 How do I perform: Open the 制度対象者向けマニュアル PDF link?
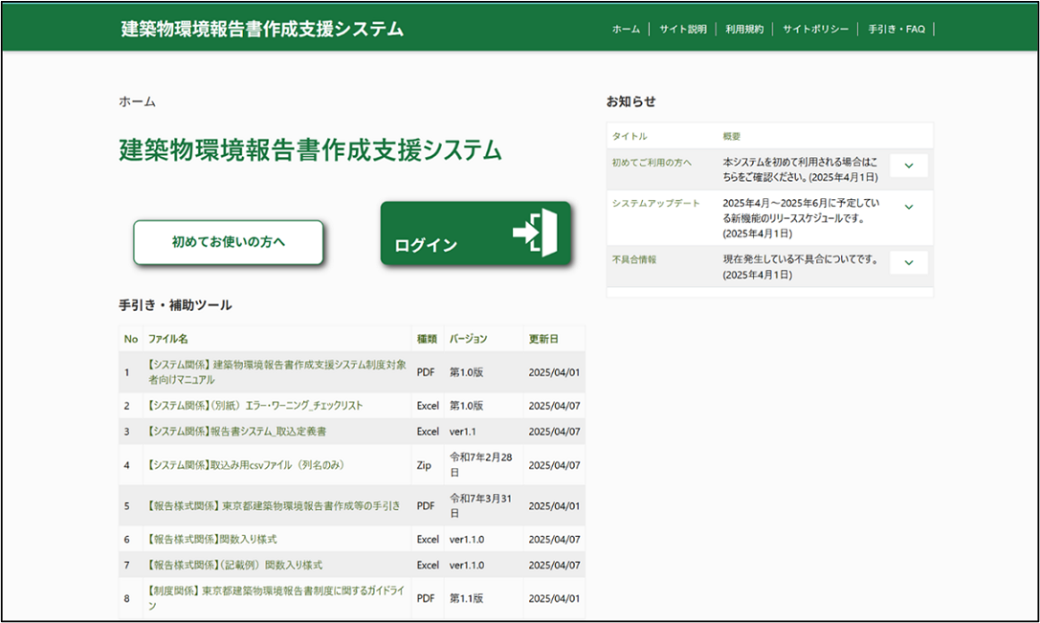point(277,372)
